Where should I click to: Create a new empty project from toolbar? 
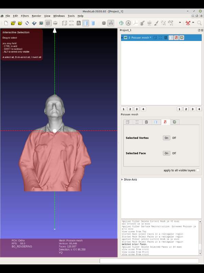(x=6, y=23)
